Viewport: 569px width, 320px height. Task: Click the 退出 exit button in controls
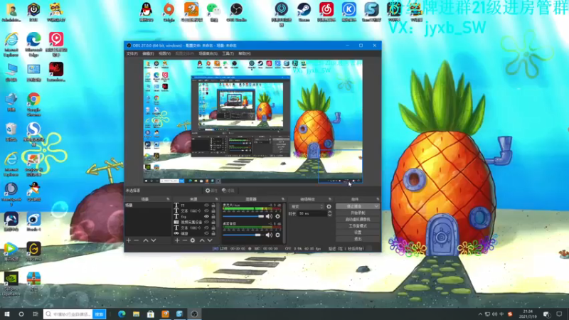tap(358, 239)
